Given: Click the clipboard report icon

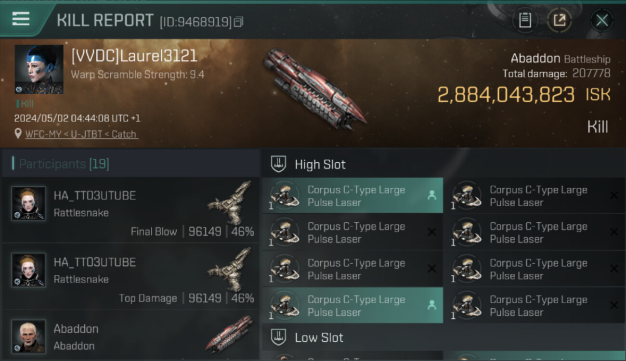Looking at the screenshot, I should click(x=525, y=20).
